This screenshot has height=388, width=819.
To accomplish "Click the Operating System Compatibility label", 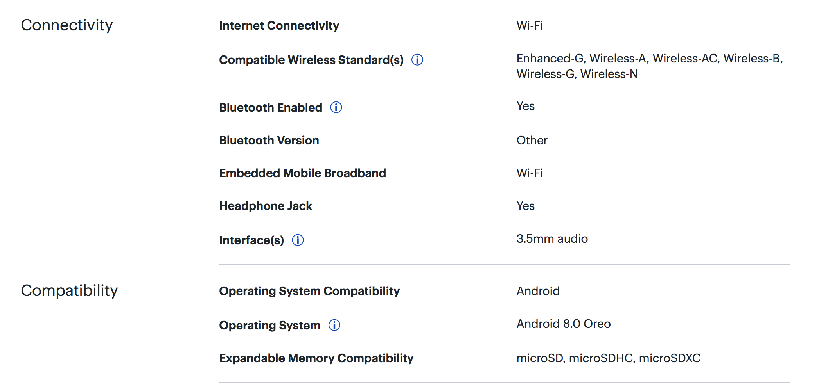I will pyautogui.click(x=309, y=291).
